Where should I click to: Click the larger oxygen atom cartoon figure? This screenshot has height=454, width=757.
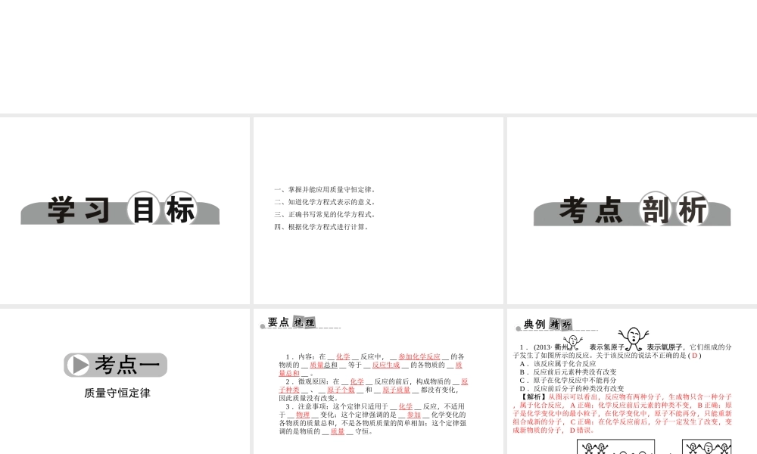coord(634,339)
